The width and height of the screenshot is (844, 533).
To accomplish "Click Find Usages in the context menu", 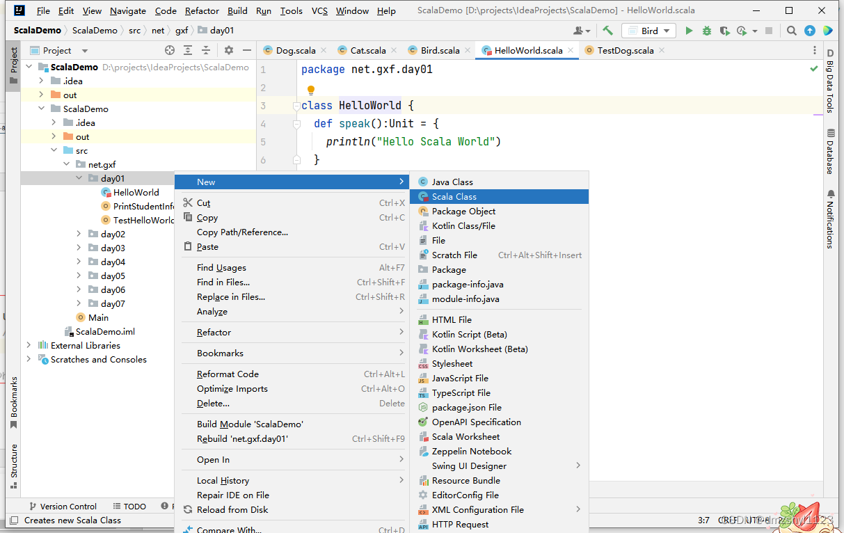I will click(x=292, y=268).
